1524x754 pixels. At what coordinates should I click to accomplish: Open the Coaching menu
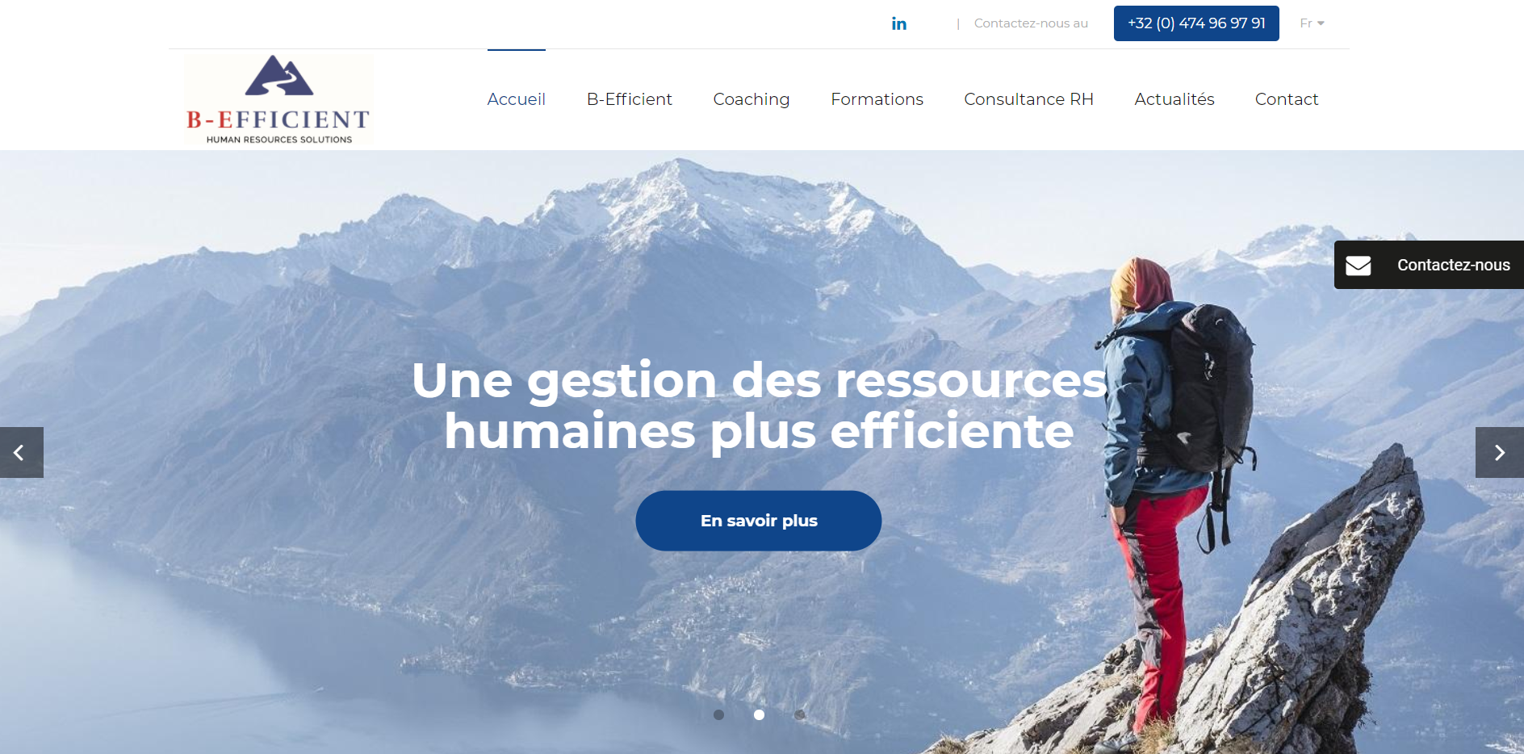point(752,99)
